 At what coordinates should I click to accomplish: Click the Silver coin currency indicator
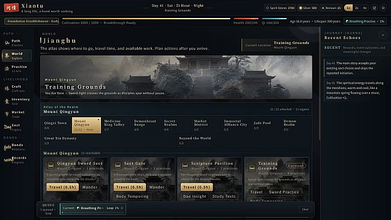308,8
